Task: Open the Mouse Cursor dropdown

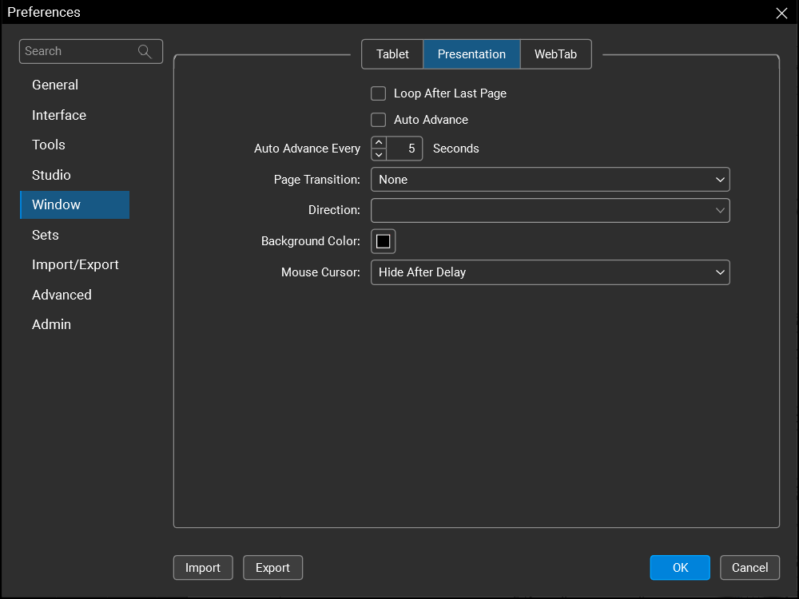Action: 550,272
